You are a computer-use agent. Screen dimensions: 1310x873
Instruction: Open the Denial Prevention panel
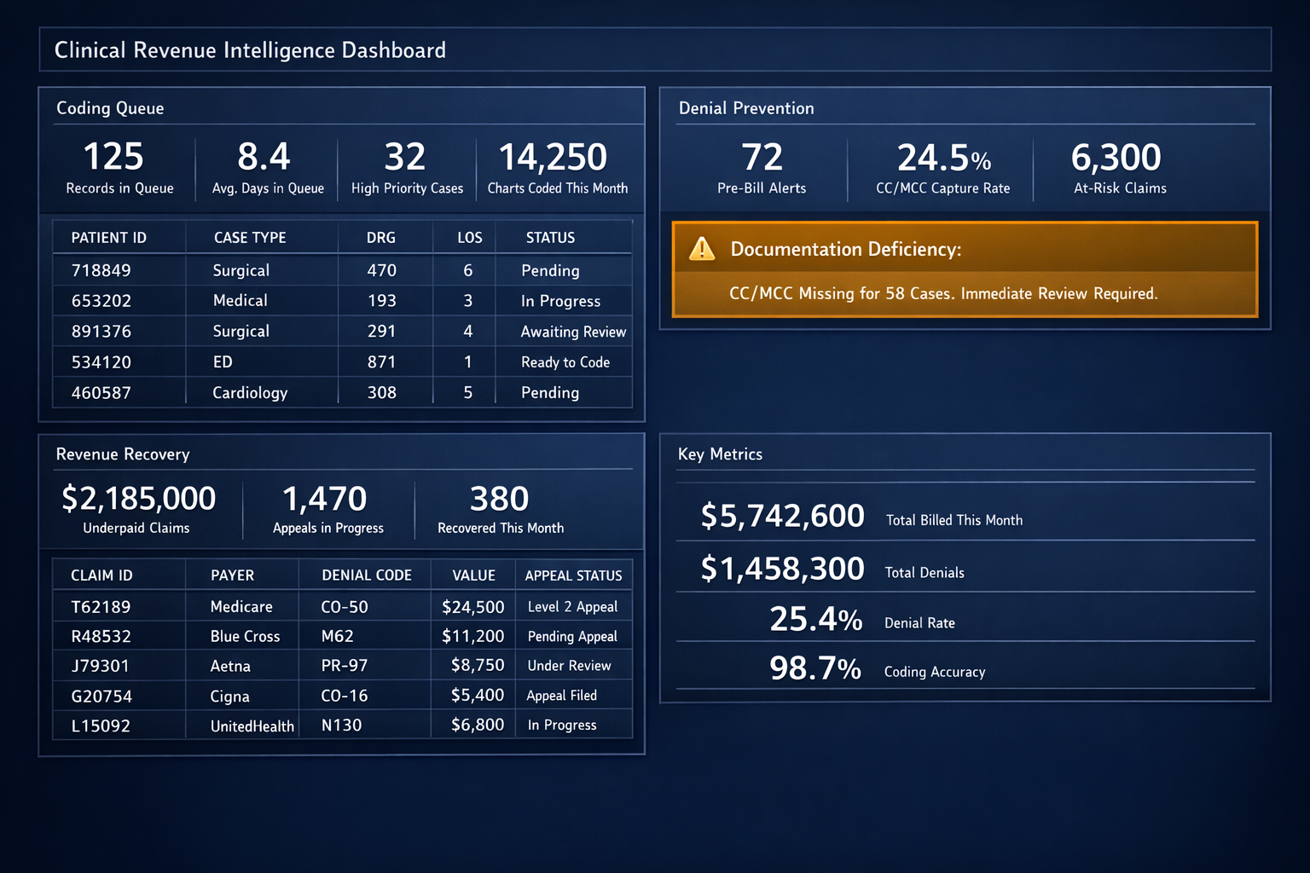(x=746, y=108)
